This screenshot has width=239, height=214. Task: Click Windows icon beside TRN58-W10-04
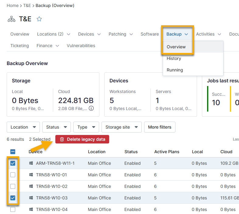[31, 209]
